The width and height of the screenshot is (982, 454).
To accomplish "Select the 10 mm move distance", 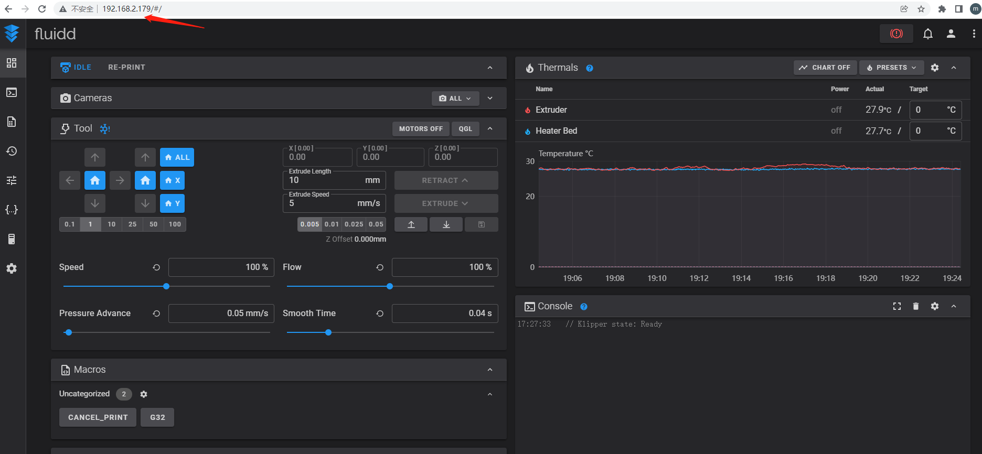I will (x=111, y=224).
